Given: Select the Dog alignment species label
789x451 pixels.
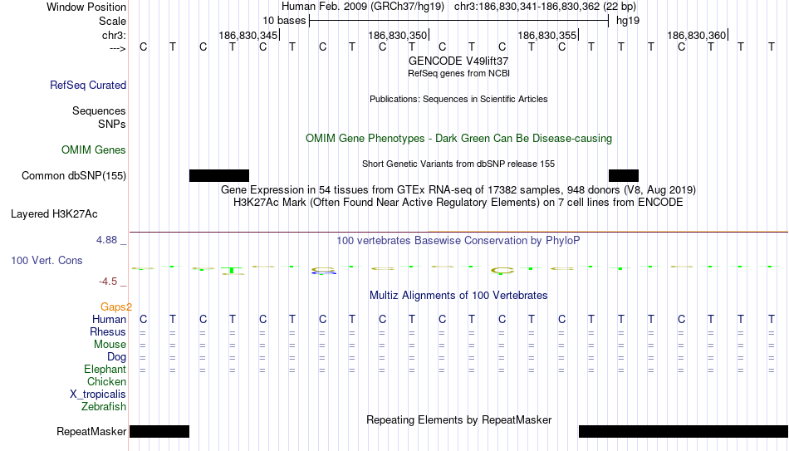Looking at the screenshot, I should tap(117, 357).
